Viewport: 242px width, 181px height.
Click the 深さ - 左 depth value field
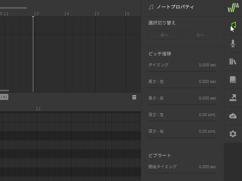207,115
